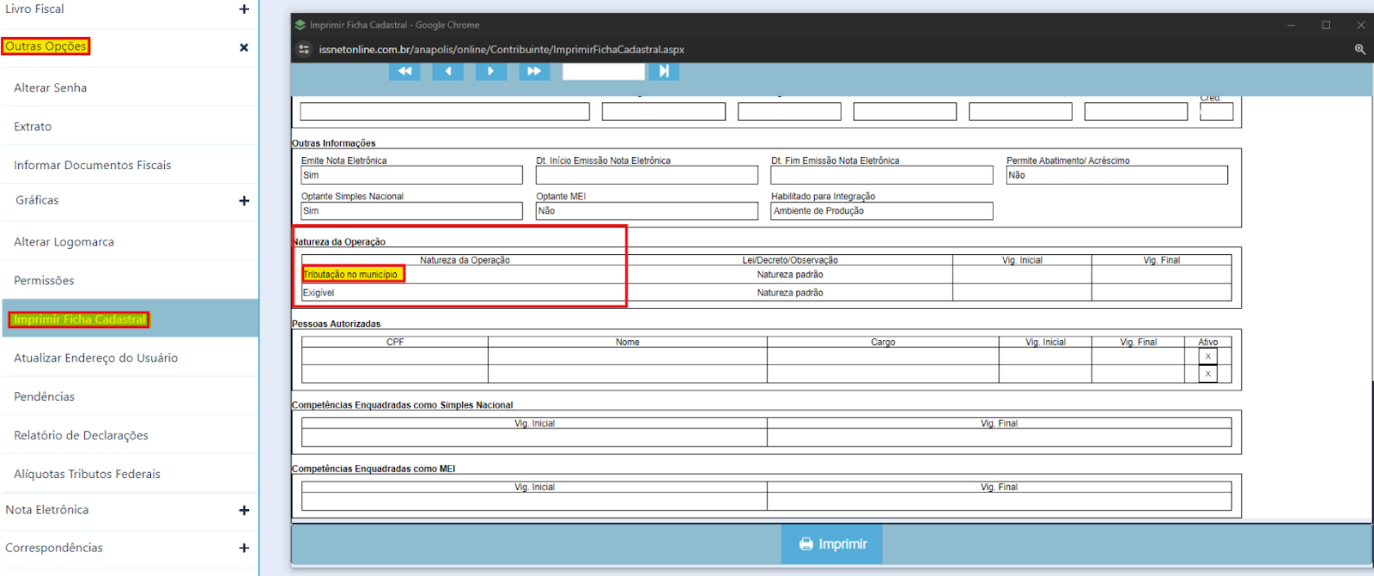Viewport: 1374px width, 576px height.
Task: Click the page number input field
Action: (603, 71)
